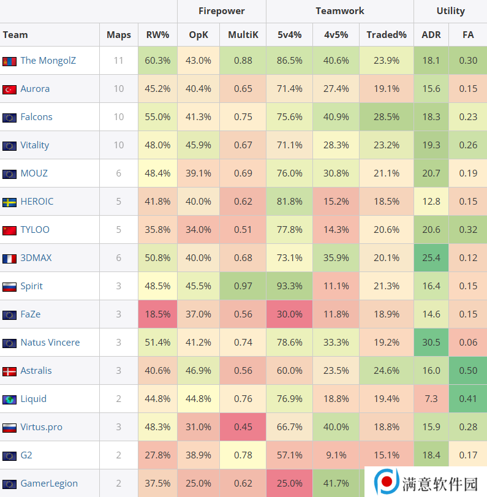Click Astralis's Denmark flag icon
This screenshot has height=497, width=487.
[x=10, y=371]
